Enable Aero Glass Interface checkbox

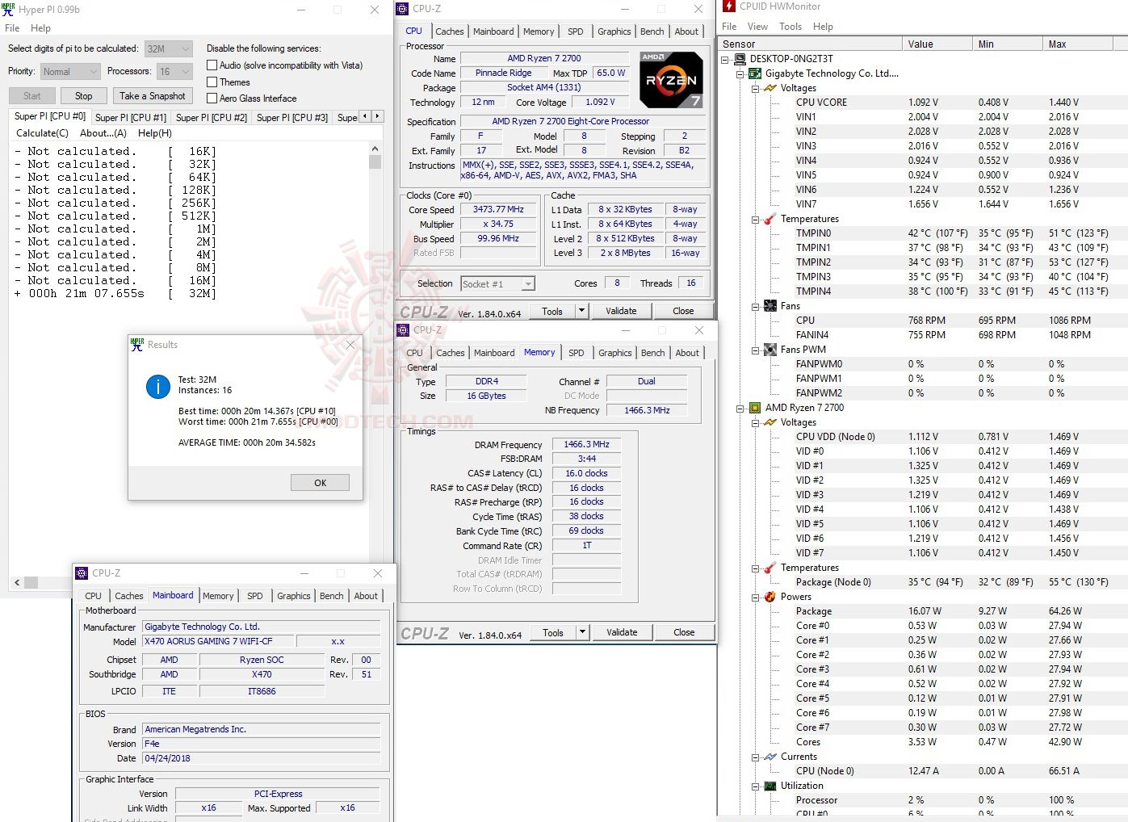pos(211,98)
